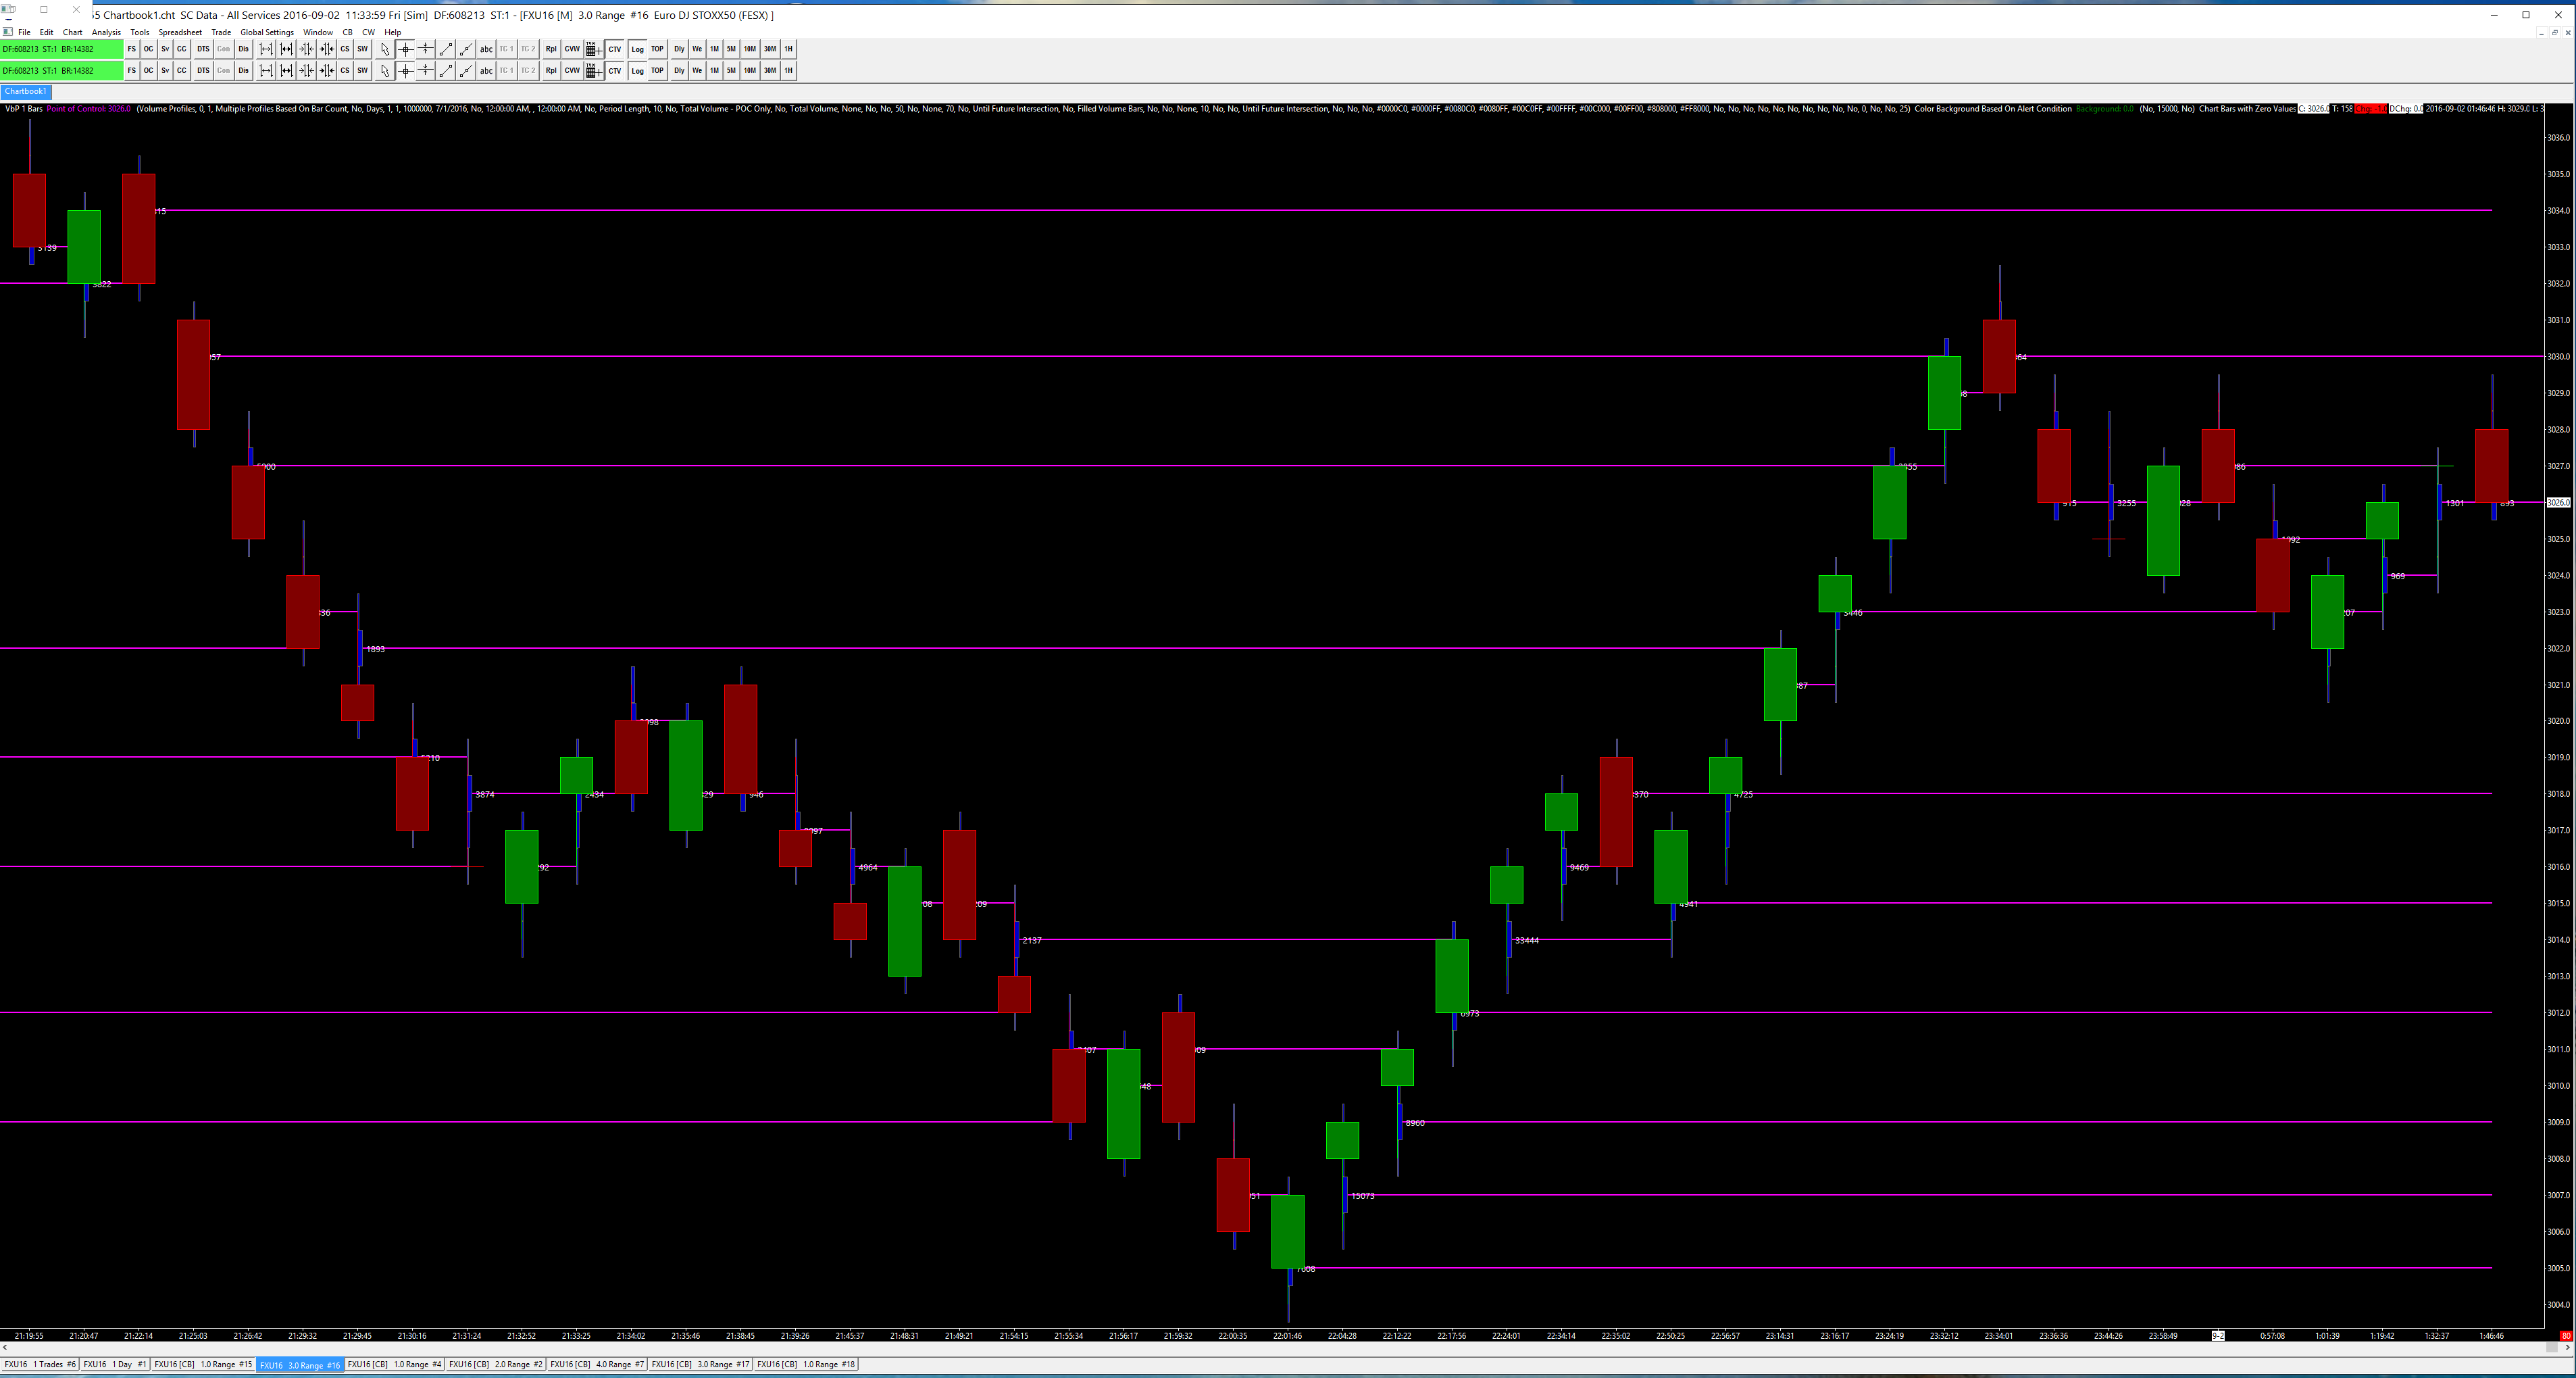Image resolution: width=2576 pixels, height=1378 pixels.
Task: Open the TW grid window icon in upper toolbar
Action: (593, 49)
